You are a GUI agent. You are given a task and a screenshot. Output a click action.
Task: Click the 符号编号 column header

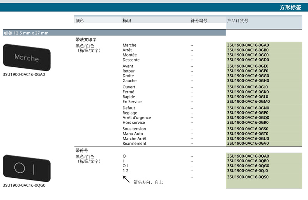pyautogui.click(x=199, y=21)
